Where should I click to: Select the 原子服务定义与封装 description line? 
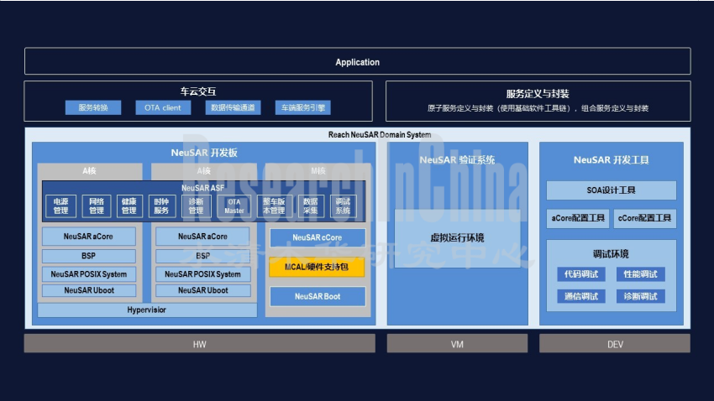pyautogui.click(x=538, y=108)
